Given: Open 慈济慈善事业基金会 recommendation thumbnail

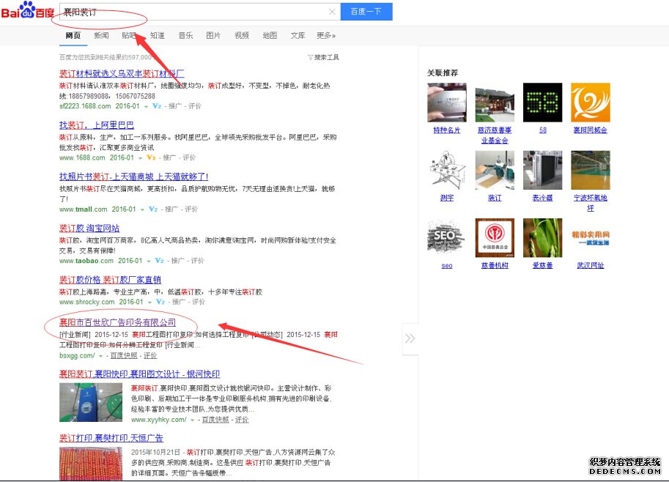Looking at the screenshot, I should 495,103.
